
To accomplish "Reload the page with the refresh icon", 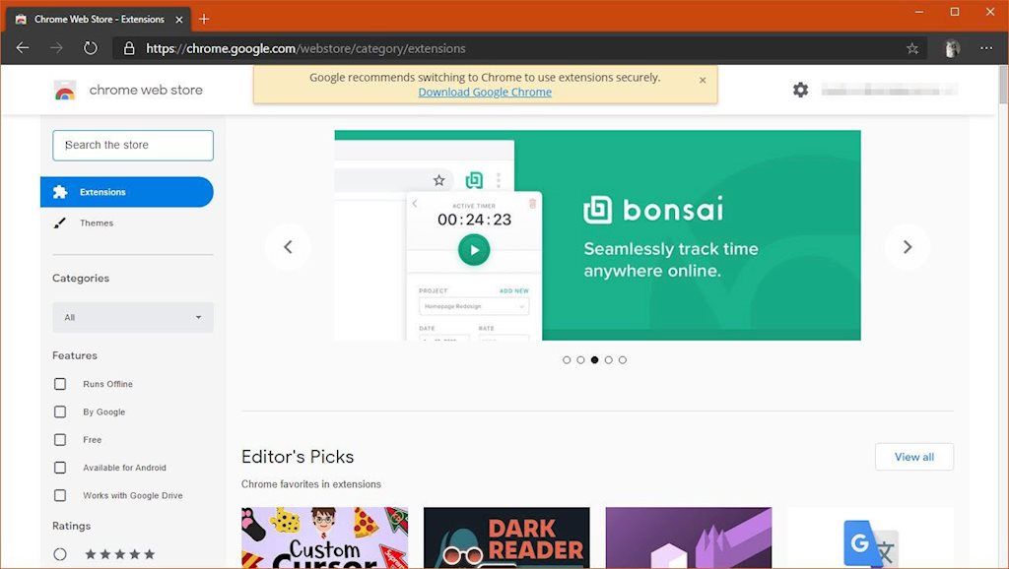I will (90, 48).
